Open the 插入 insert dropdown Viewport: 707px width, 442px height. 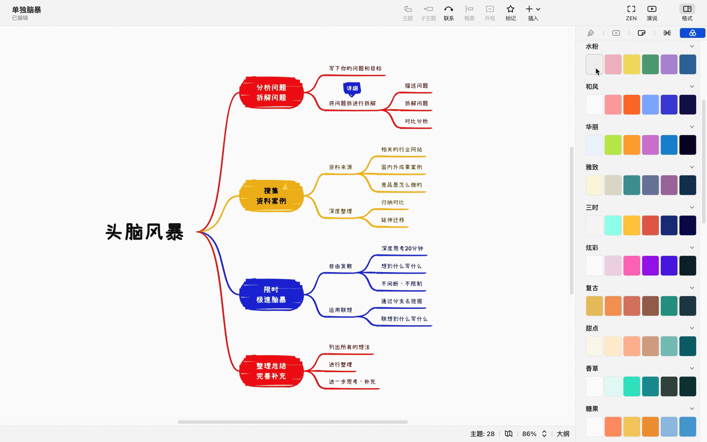[x=532, y=12]
